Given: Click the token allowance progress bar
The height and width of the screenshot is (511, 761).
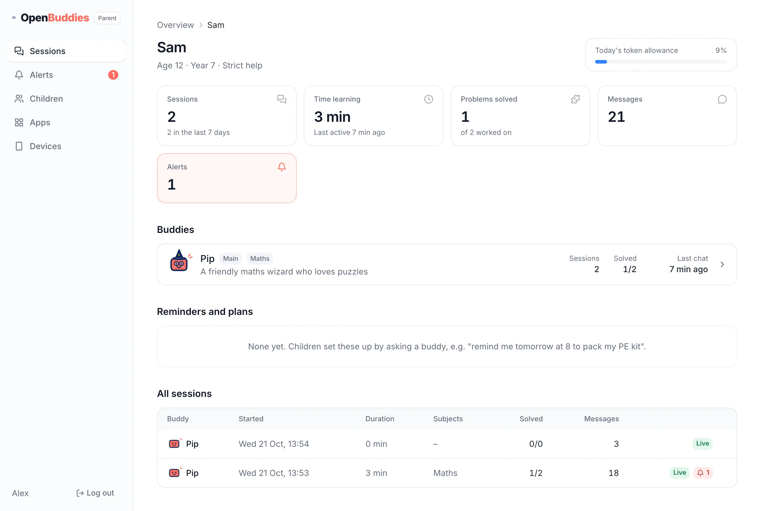Looking at the screenshot, I should coord(661,61).
